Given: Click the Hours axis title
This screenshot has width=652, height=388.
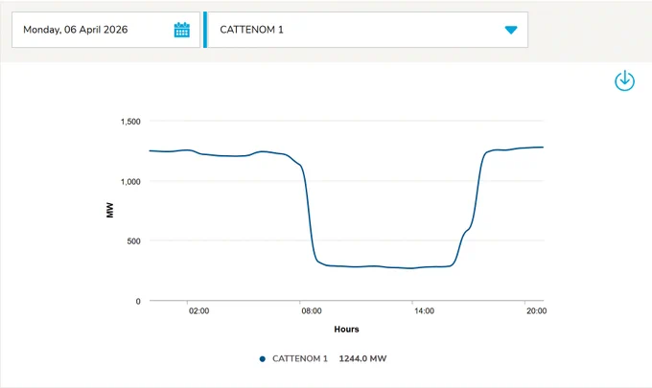Looking at the screenshot, I should point(346,329).
